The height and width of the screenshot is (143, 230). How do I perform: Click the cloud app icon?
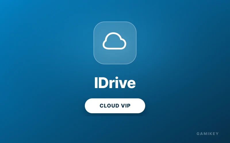pyautogui.click(x=115, y=43)
